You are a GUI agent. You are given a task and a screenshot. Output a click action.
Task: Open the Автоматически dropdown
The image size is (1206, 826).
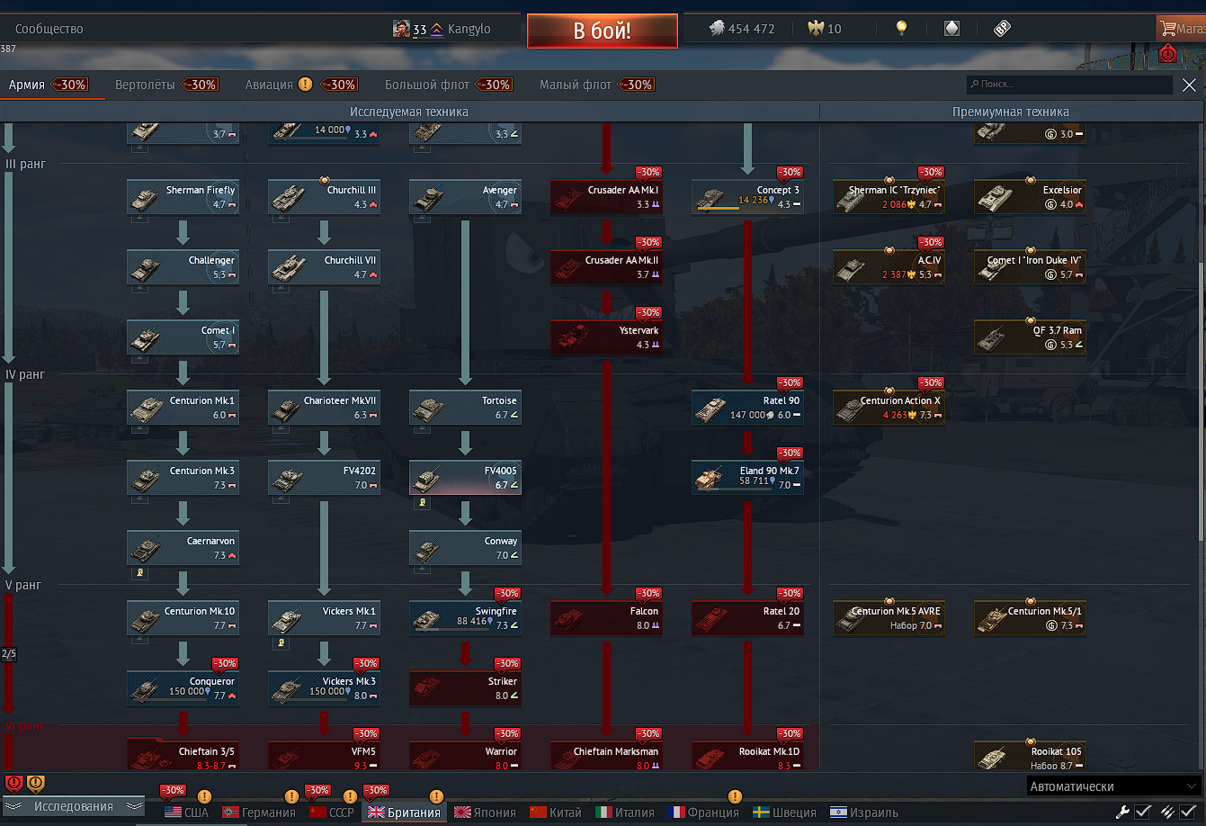(1114, 786)
